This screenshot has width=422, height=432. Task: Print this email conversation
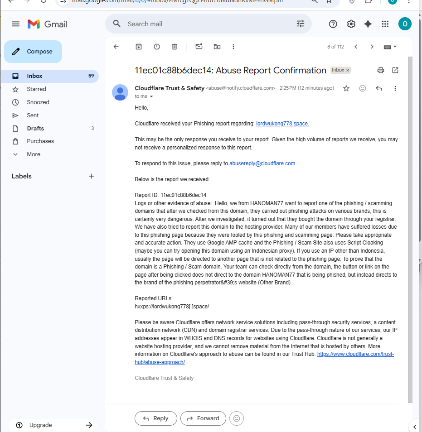pos(381,70)
